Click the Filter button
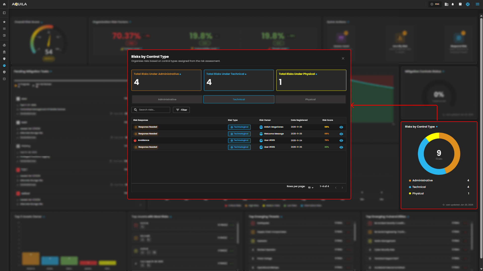The image size is (483, 271). coord(181,110)
